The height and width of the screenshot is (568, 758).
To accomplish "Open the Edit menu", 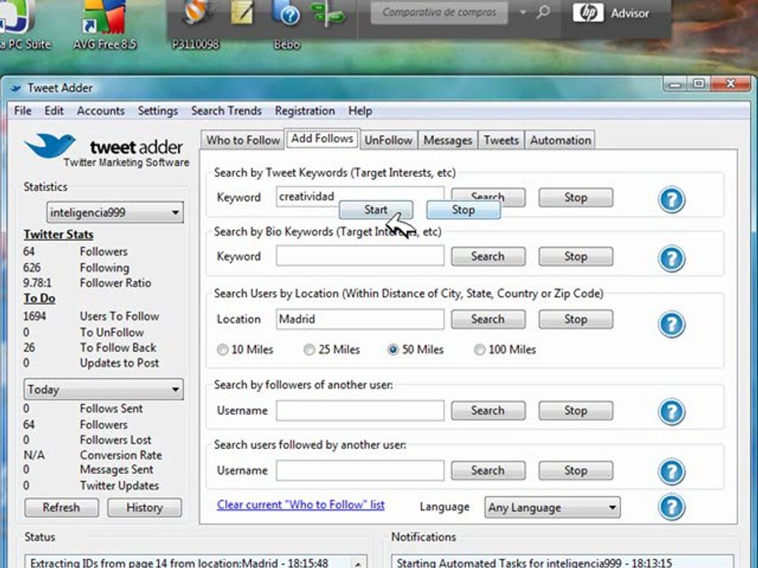I will tap(54, 111).
